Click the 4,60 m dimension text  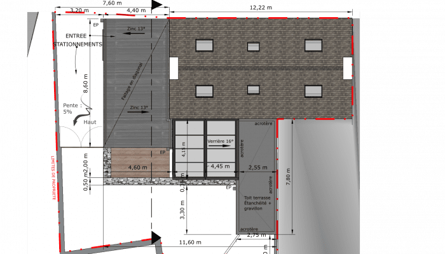138,168
